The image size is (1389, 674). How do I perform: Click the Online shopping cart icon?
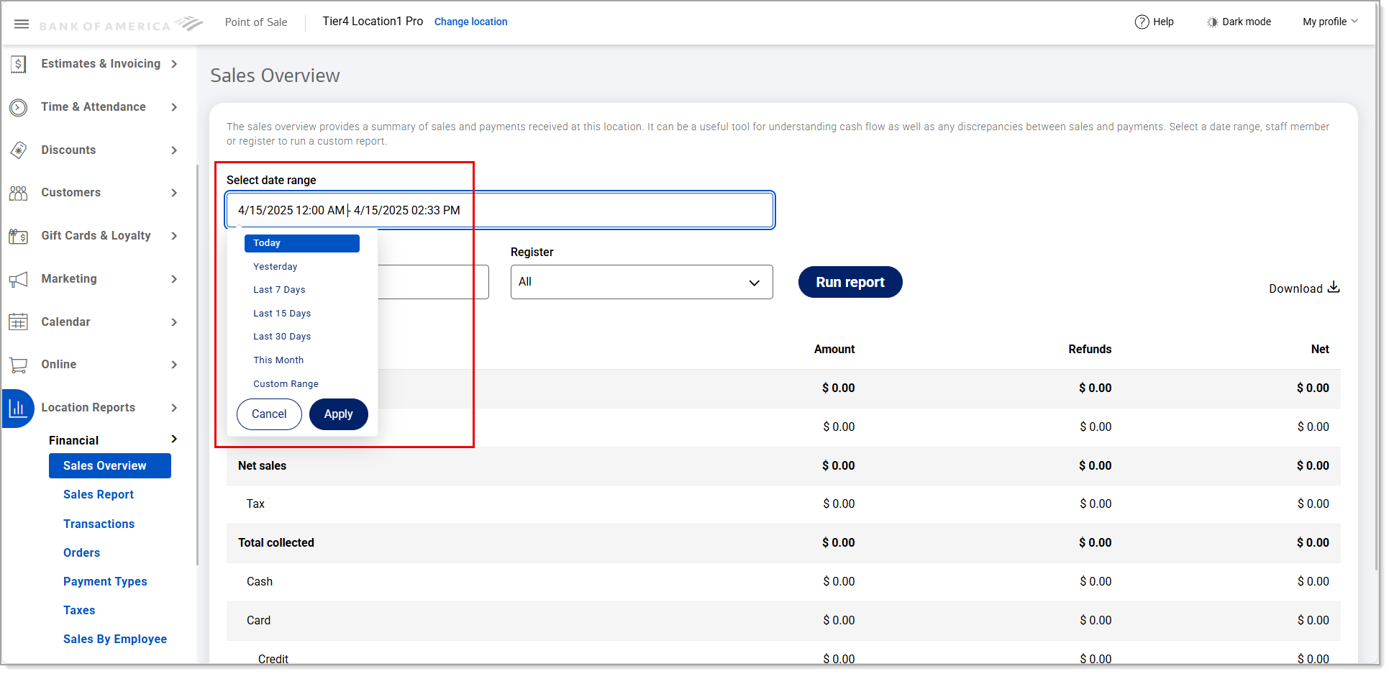(19, 365)
